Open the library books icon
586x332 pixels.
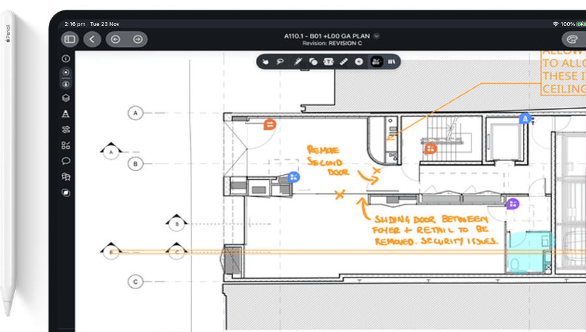pyautogui.click(x=391, y=62)
